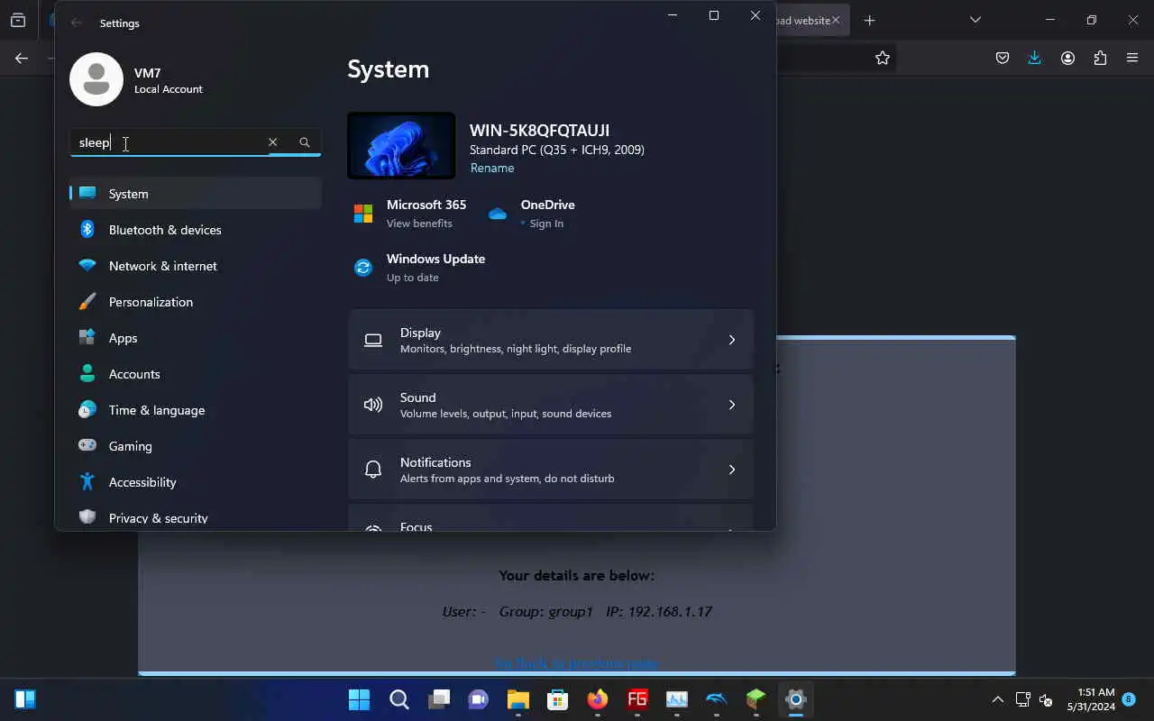Click the Rename link for the PC

[492, 168]
